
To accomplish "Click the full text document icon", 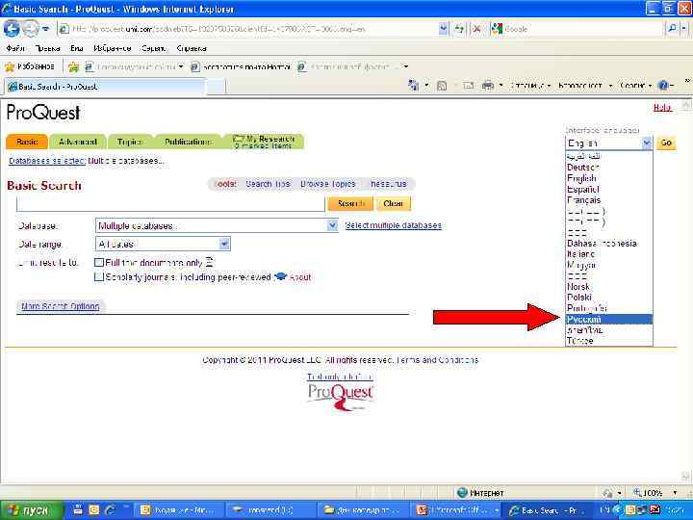I will click(210, 262).
